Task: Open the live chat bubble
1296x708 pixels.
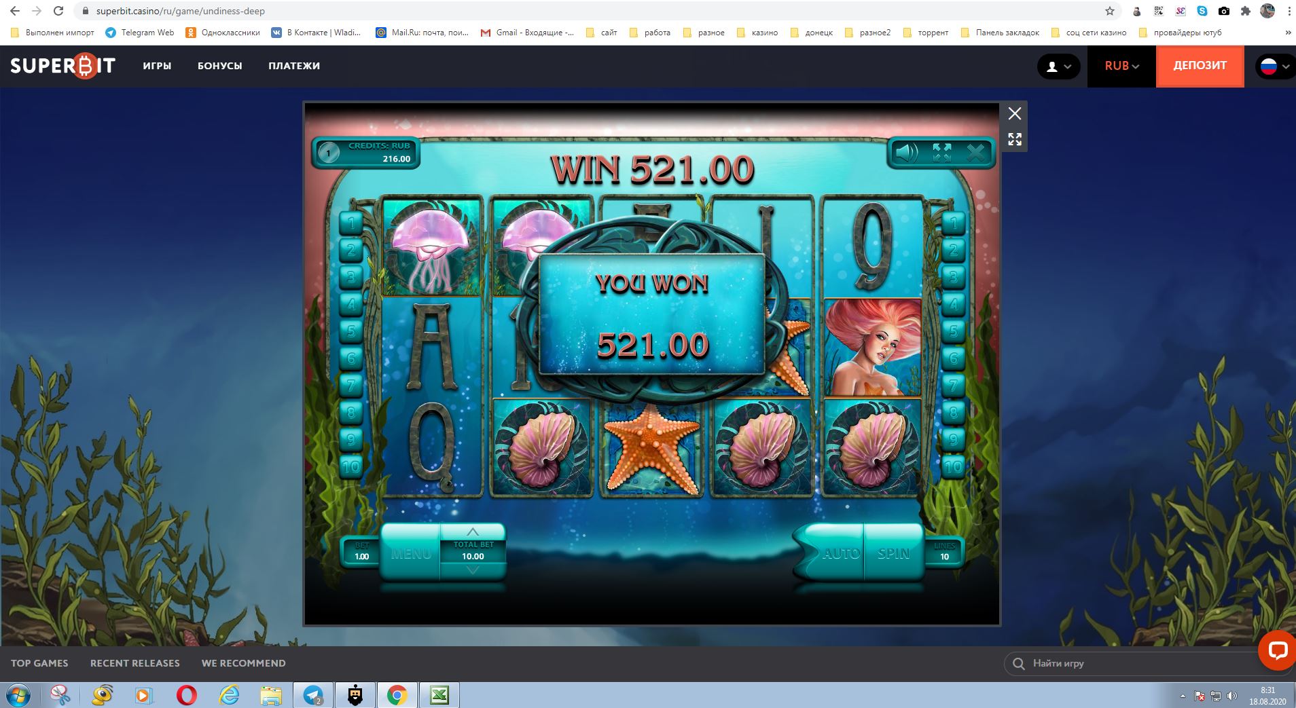Action: coord(1277,650)
